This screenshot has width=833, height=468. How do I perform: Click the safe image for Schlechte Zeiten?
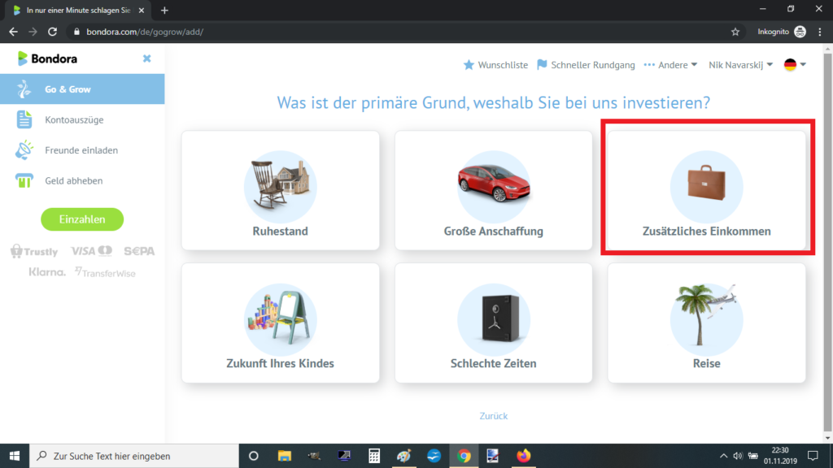[494, 318]
